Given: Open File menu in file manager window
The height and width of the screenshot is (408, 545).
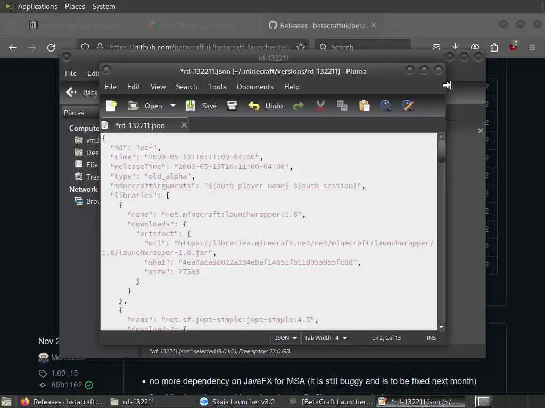Looking at the screenshot, I should click(x=71, y=73).
